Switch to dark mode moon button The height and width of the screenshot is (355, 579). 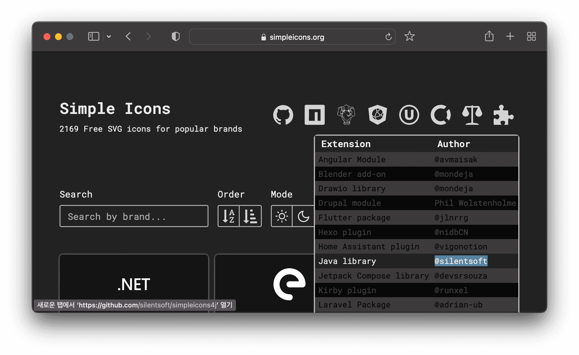[x=303, y=216]
